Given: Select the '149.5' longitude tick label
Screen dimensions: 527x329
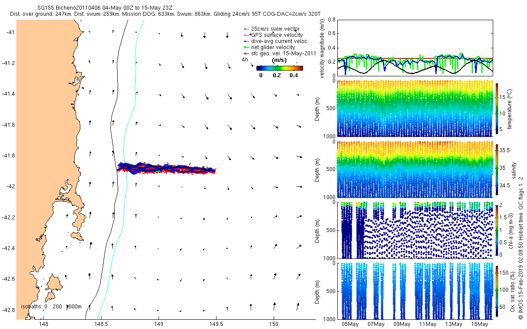Looking at the screenshot, I should tap(216, 325).
